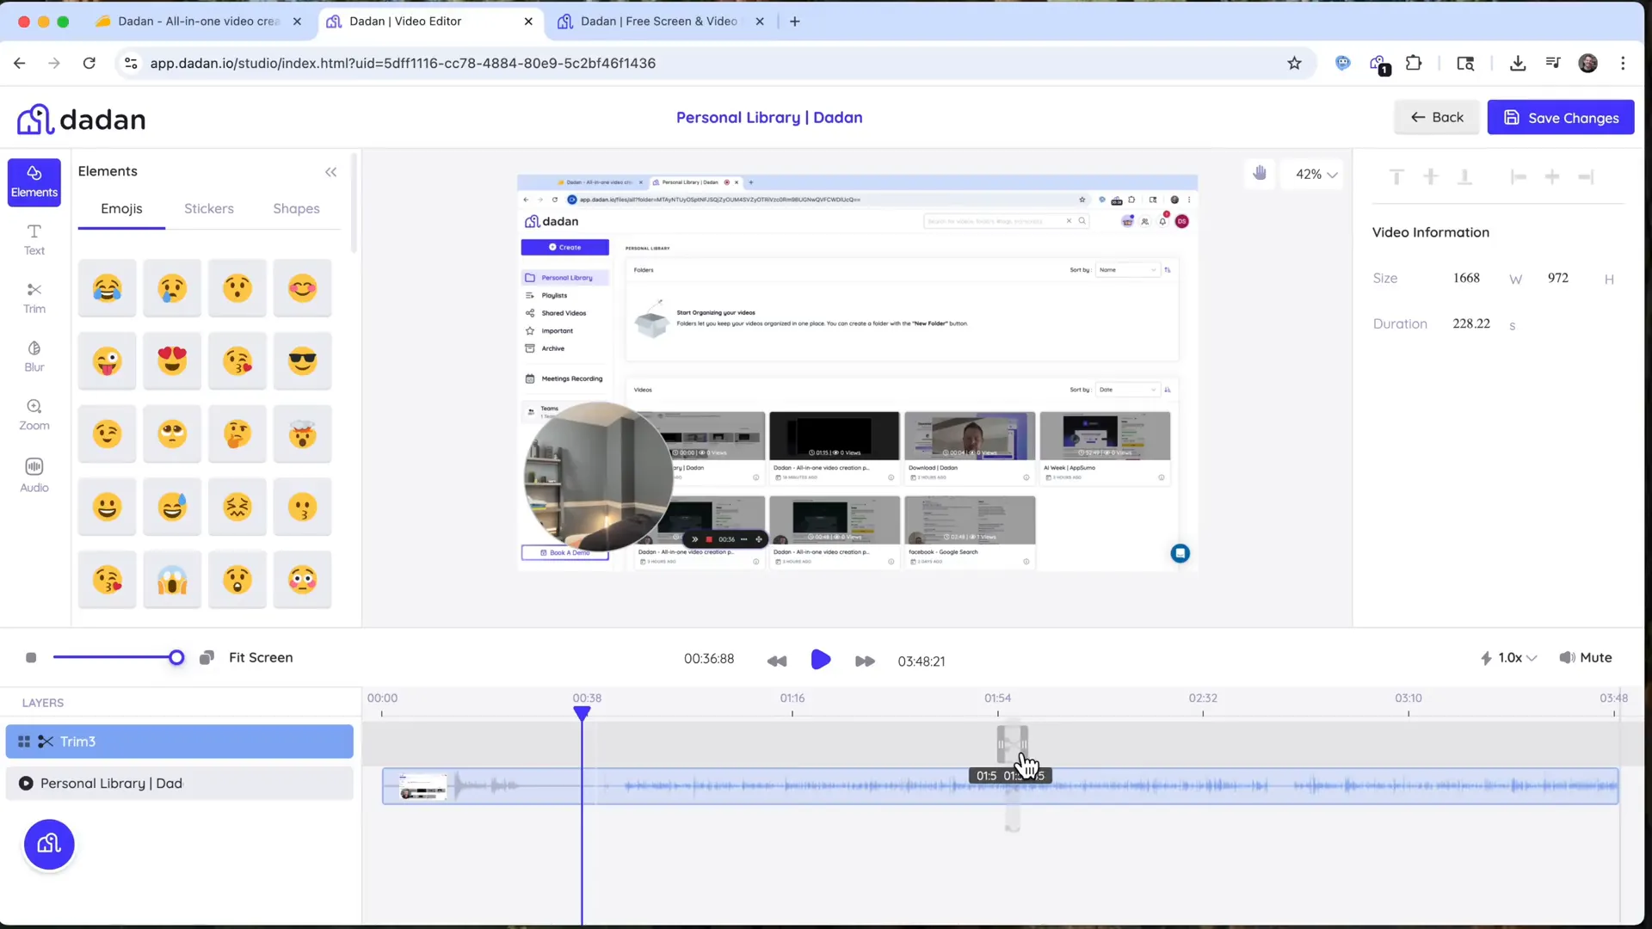
Task: Click the trim segment on Trim3 track
Action: (x=1012, y=744)
